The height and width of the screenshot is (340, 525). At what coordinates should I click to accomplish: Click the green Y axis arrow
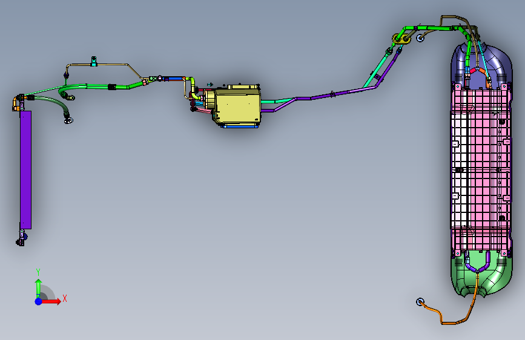pyautogui.click(x=38, y=289)
